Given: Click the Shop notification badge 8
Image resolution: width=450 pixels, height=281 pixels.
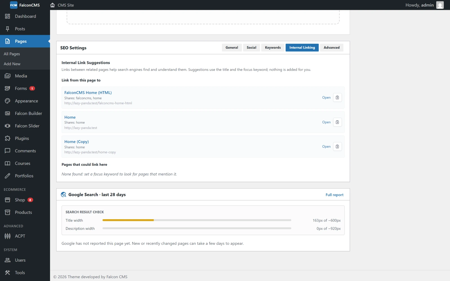Looking at the screenshot, I should tap(30, 200).
